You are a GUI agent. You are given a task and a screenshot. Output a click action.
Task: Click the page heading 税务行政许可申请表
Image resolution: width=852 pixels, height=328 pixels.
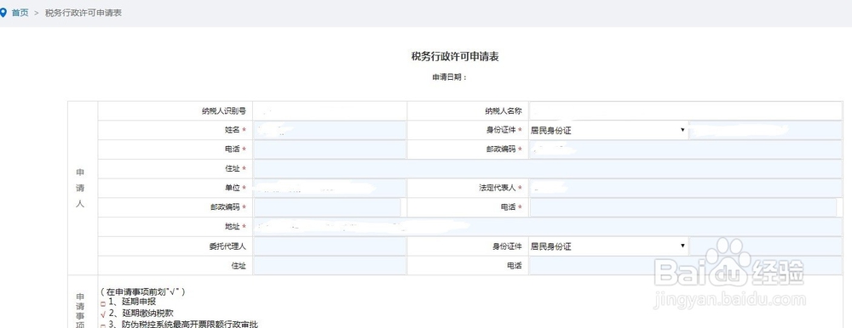(x=455, y=56)
